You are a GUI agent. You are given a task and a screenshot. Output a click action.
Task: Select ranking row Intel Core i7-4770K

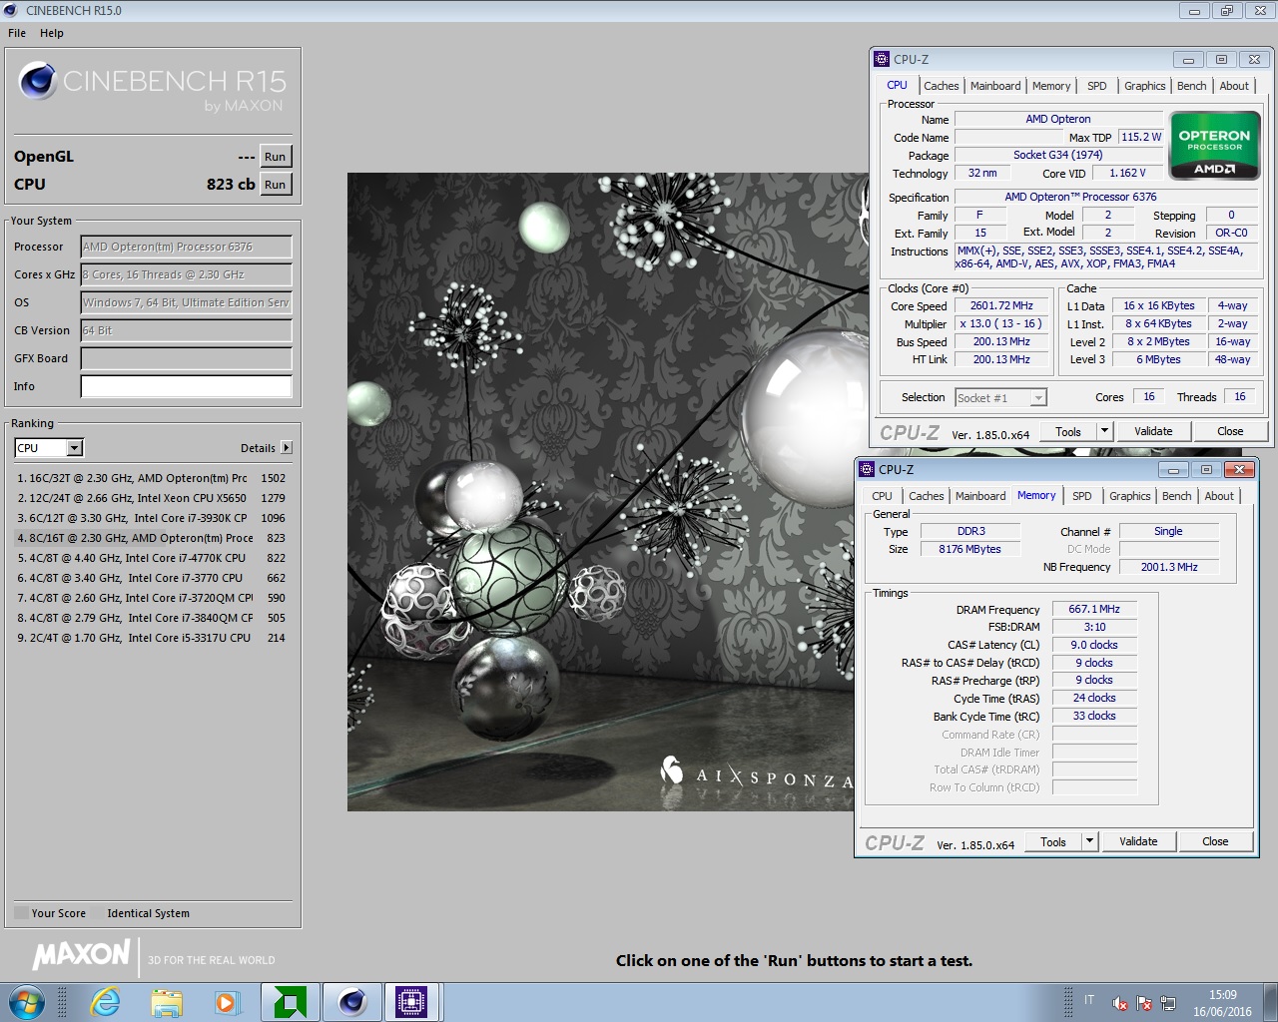(152, 558)
